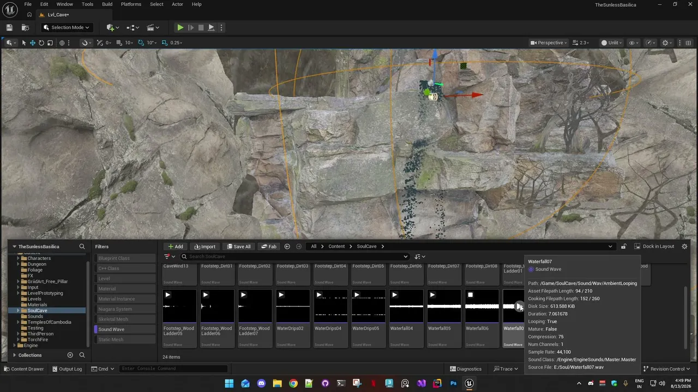Open the cinematics sequencer menu
The width and height of the screenshot is (698, 392).
coord(152,27)
